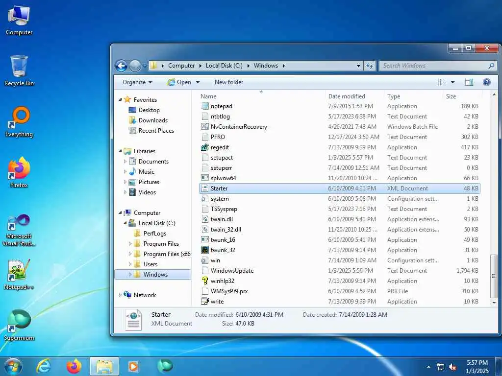Open the view options dropdown arrow
502x376 pixels.
[x=452, y=82]
